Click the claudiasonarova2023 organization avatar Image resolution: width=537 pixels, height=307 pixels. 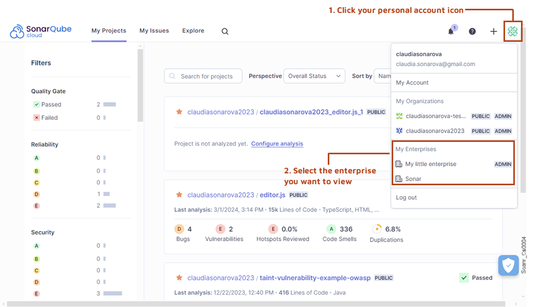pos(399,131)
